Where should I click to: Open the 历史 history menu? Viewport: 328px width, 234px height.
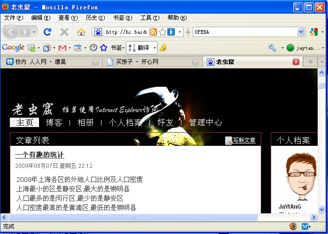click(95, 18)
